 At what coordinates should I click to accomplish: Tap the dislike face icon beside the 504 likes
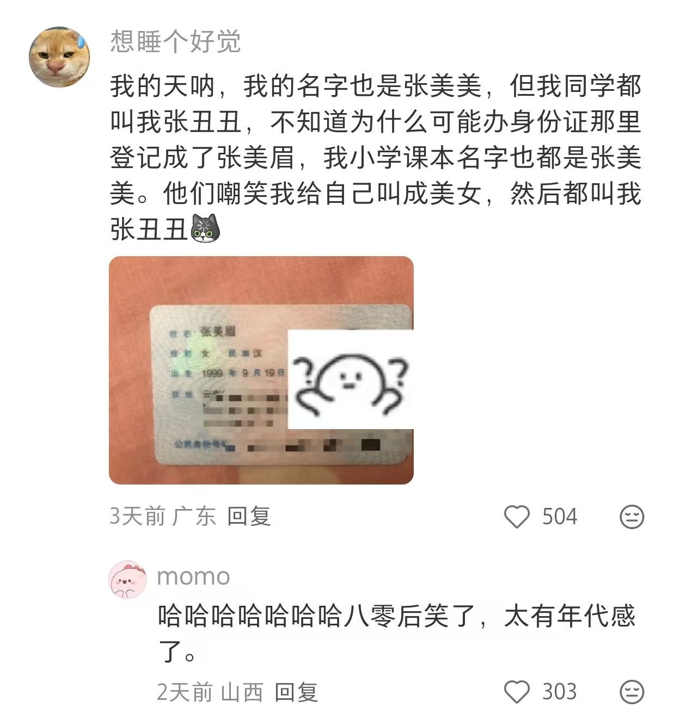[632, 517]
